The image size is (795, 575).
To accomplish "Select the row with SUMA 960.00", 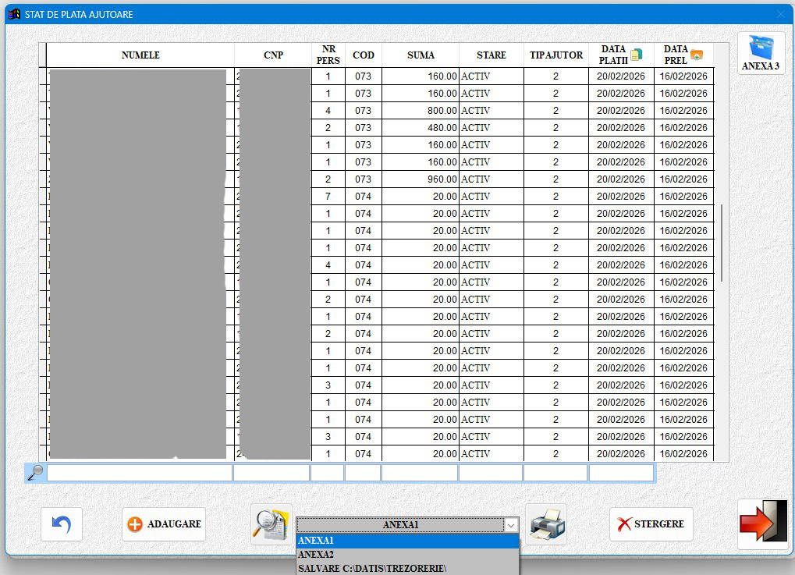I will click(421, 179).
